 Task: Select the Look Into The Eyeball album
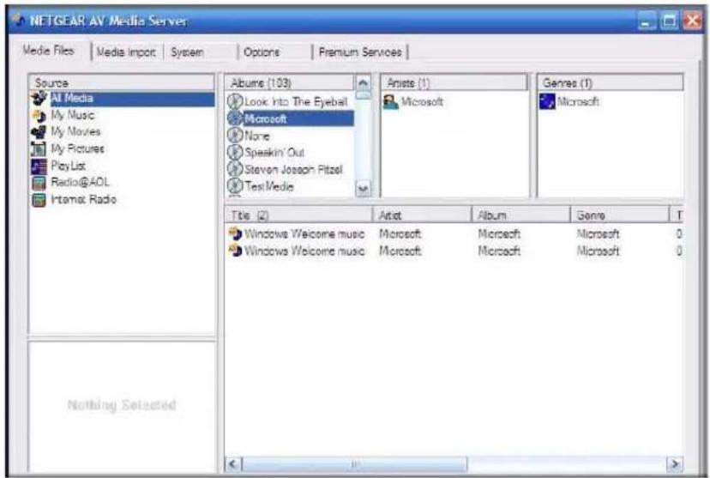[296, 101]
